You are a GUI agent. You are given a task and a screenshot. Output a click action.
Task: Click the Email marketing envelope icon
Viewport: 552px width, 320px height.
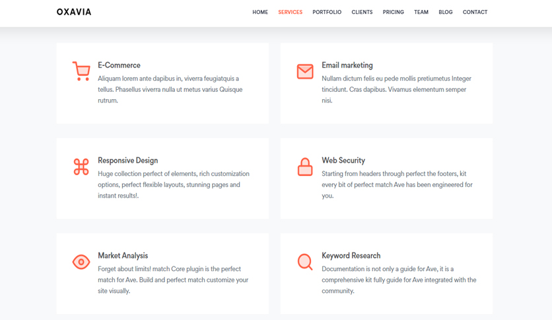coord(305,71)
